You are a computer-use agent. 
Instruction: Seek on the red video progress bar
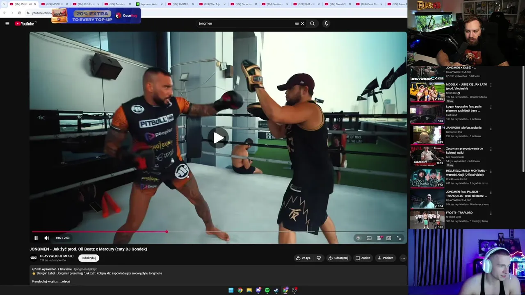(218, 232)
